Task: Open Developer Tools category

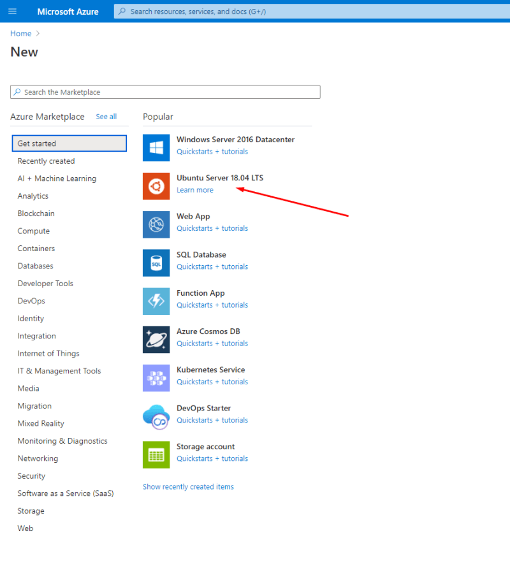Action: pyautogui.click(x=45, y=284)
